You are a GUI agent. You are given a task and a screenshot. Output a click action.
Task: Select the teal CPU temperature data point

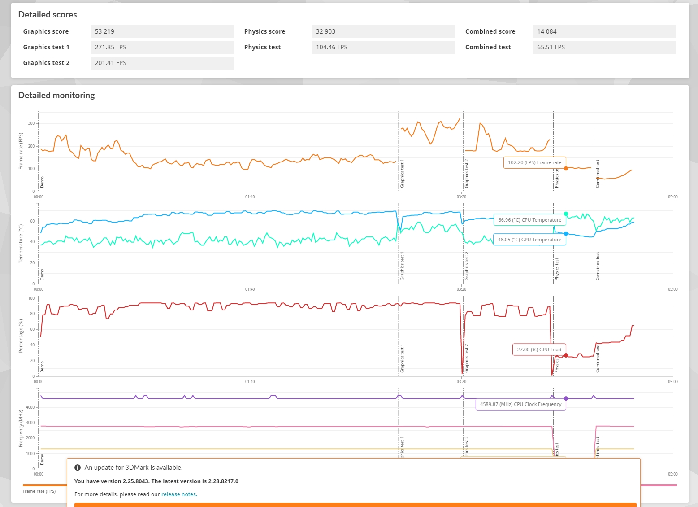[x=566, y=214]
